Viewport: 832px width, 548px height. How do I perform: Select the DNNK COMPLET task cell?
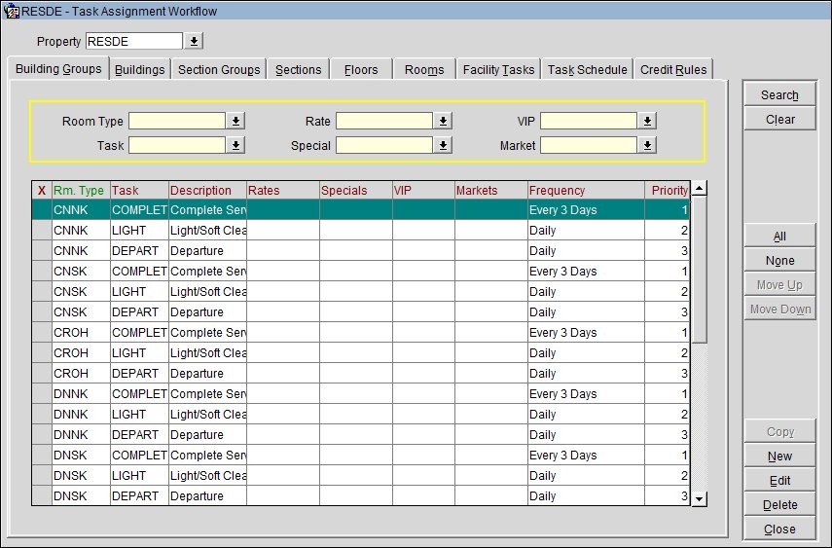click(139, 394)
